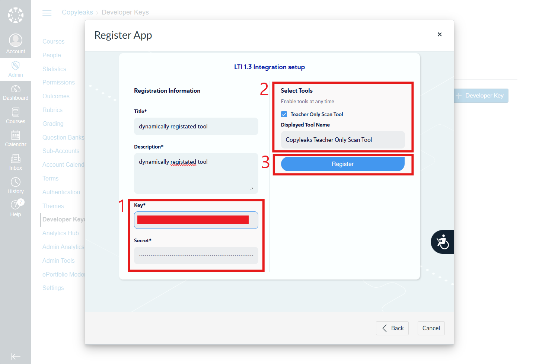This screenshot has width=539, height=364.
Task: Click the Copyleaks breadcrumb link
Action: click(77, 12)
